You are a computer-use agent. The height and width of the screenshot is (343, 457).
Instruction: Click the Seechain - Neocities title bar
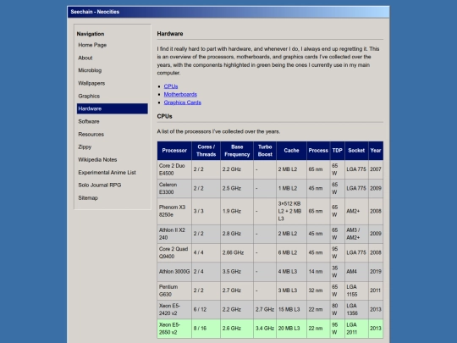228,12
